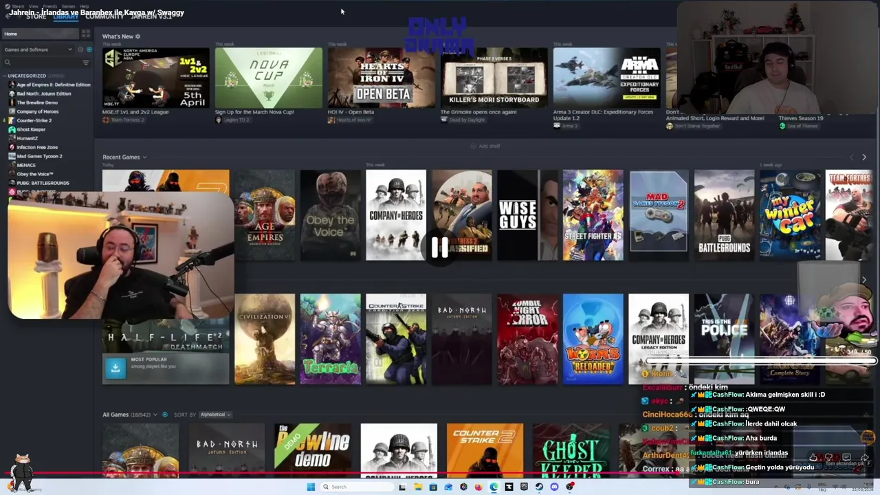Open the Obey the Voice game cover
This screenshot has width=880, height=495.
pyautogui.click(x=330, y=215)
